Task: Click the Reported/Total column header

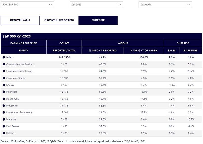Action: [x=64, y=51]
